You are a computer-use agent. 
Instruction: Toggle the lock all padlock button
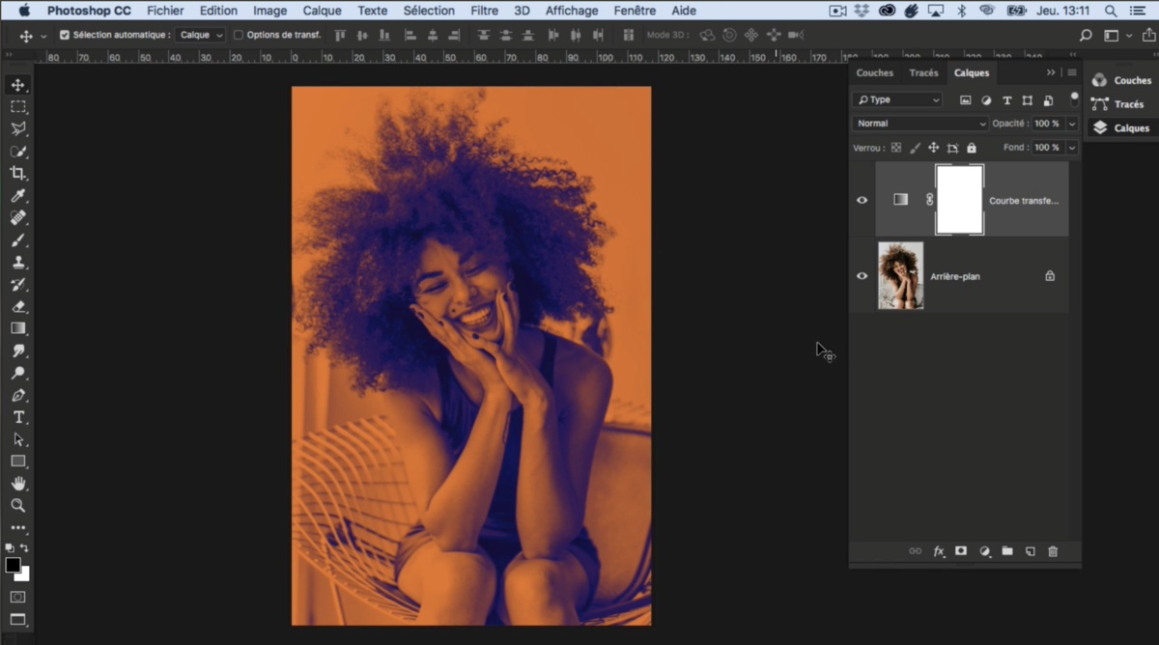click(x=972, y=148)
